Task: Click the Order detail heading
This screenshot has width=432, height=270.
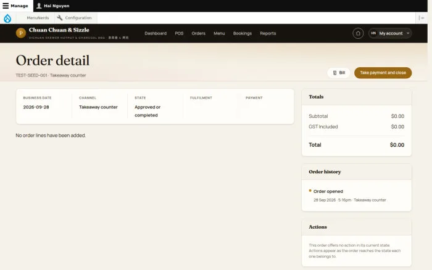Action: [52, 60]
